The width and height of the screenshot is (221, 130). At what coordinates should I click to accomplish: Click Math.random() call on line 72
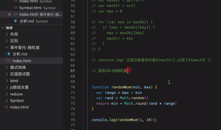pyautogui.click(x=134, y=98)
